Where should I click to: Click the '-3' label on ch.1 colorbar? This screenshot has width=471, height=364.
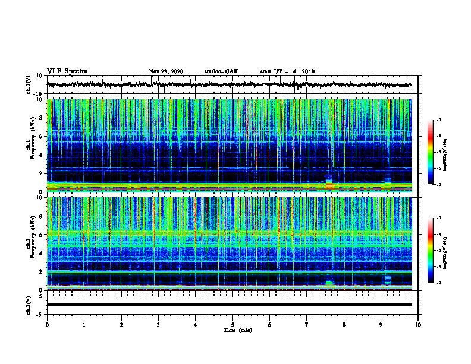click(x=439, y=120)
